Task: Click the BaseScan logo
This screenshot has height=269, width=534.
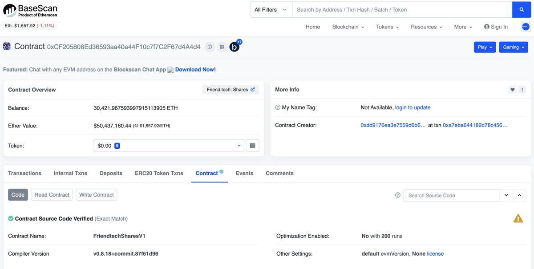Action: [30, 11]
